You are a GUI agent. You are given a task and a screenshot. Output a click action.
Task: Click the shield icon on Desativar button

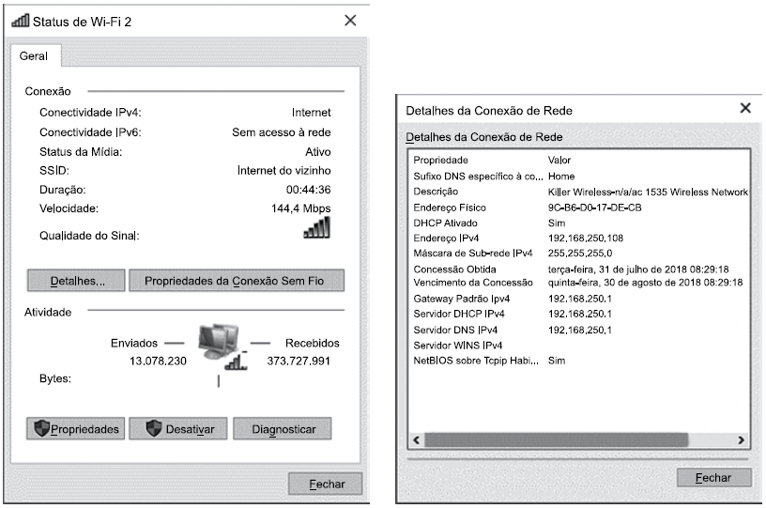(152, 429)
